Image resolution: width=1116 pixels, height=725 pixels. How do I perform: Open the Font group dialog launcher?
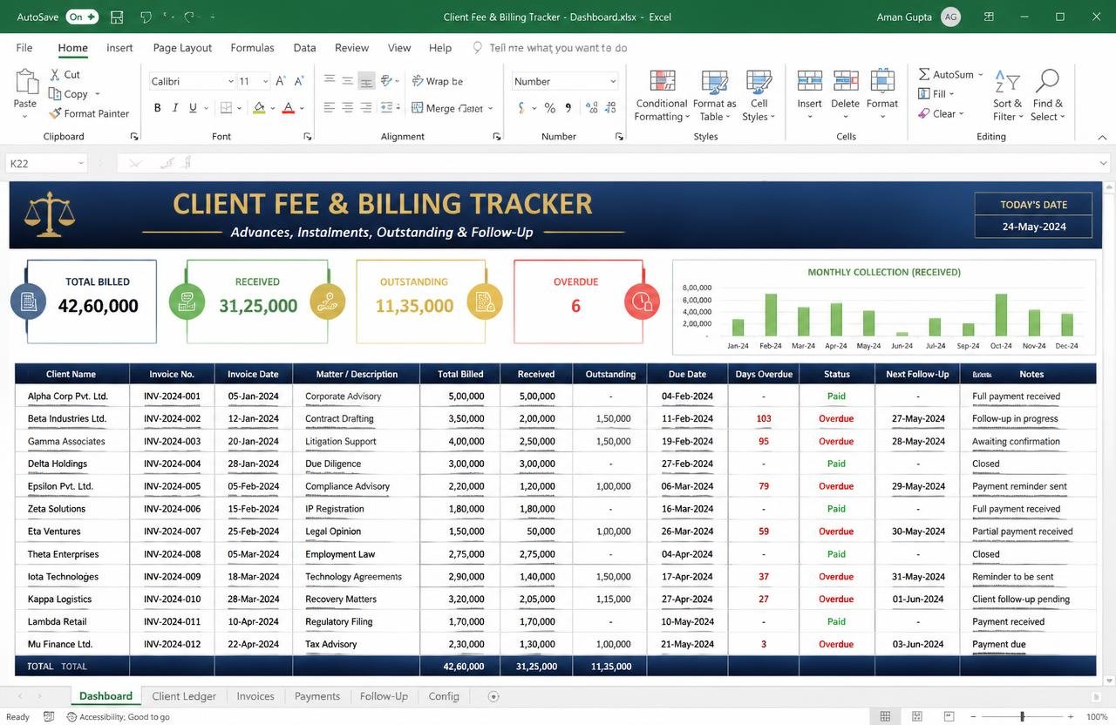[x=307, y=137]
